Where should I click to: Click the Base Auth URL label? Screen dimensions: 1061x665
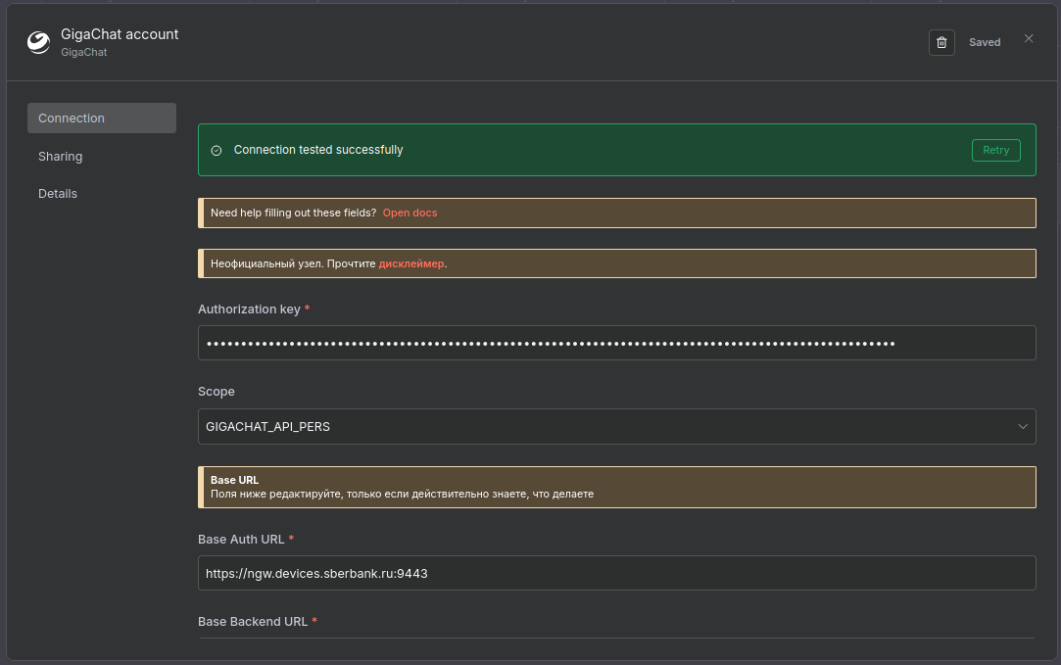pyautogui.click(x=241, y=540)
